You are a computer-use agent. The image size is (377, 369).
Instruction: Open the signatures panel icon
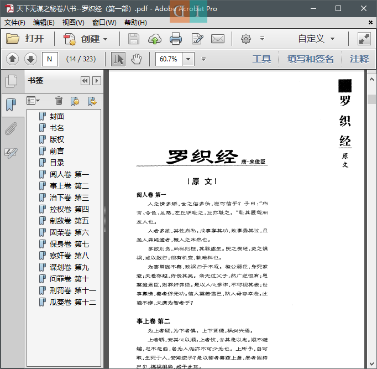(x=11, y=153)
